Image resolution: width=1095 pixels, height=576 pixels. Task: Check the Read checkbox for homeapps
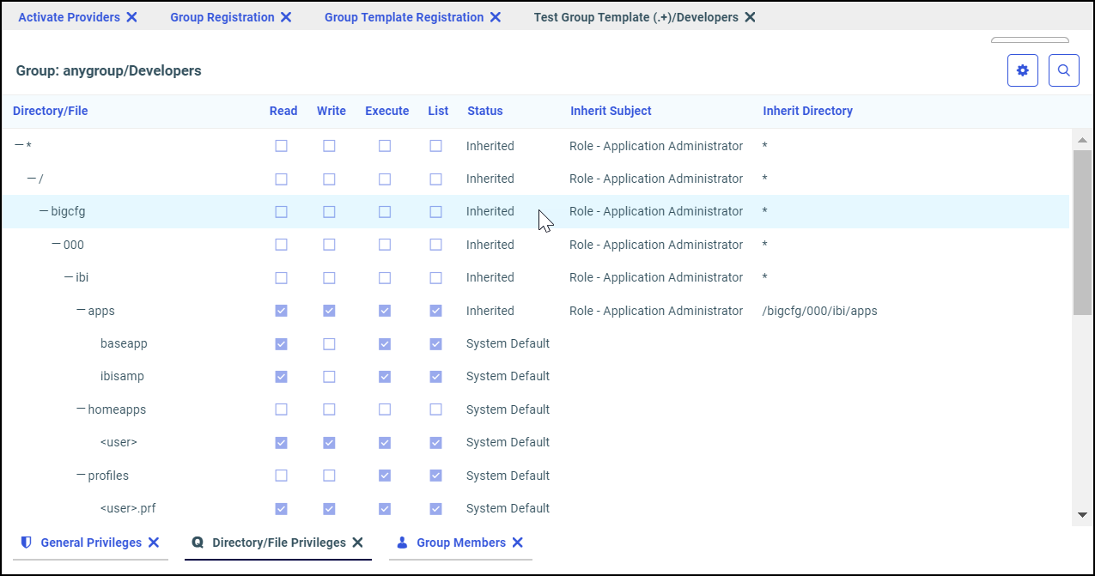281,409
